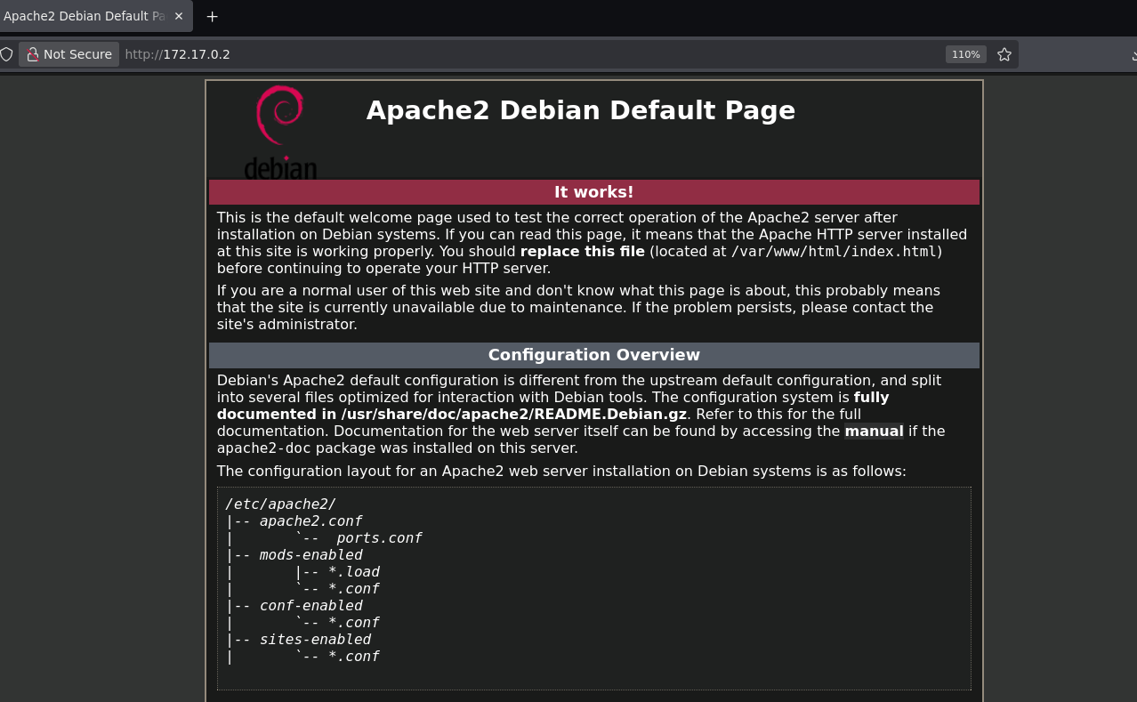Click the 110% zoom level indicator
The image size is (1137, 702).
(965, 54)
